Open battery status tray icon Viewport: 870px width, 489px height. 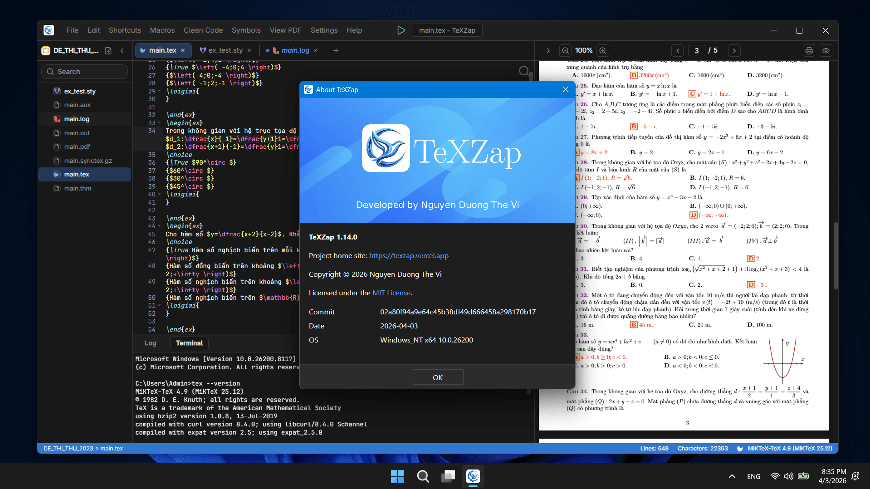tap(803, 476)
